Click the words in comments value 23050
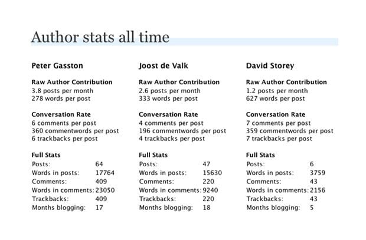This screenshot has width=366, height=240. 106,190
